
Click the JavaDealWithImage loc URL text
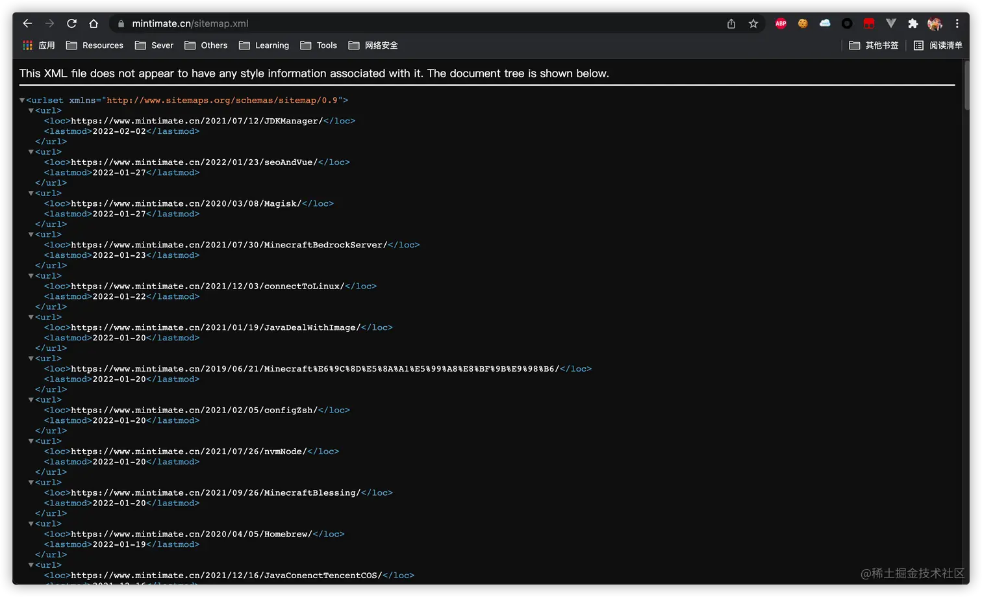[x=216, y=327]
